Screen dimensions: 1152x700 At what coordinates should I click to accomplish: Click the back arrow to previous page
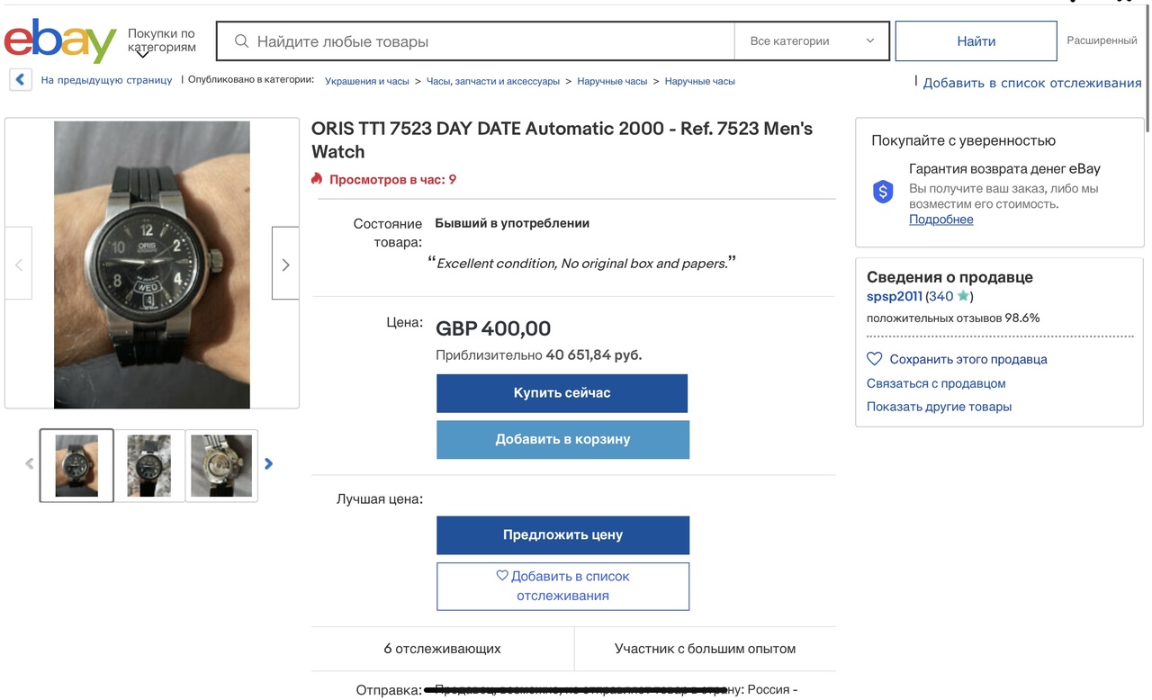[x=21, y=80]
